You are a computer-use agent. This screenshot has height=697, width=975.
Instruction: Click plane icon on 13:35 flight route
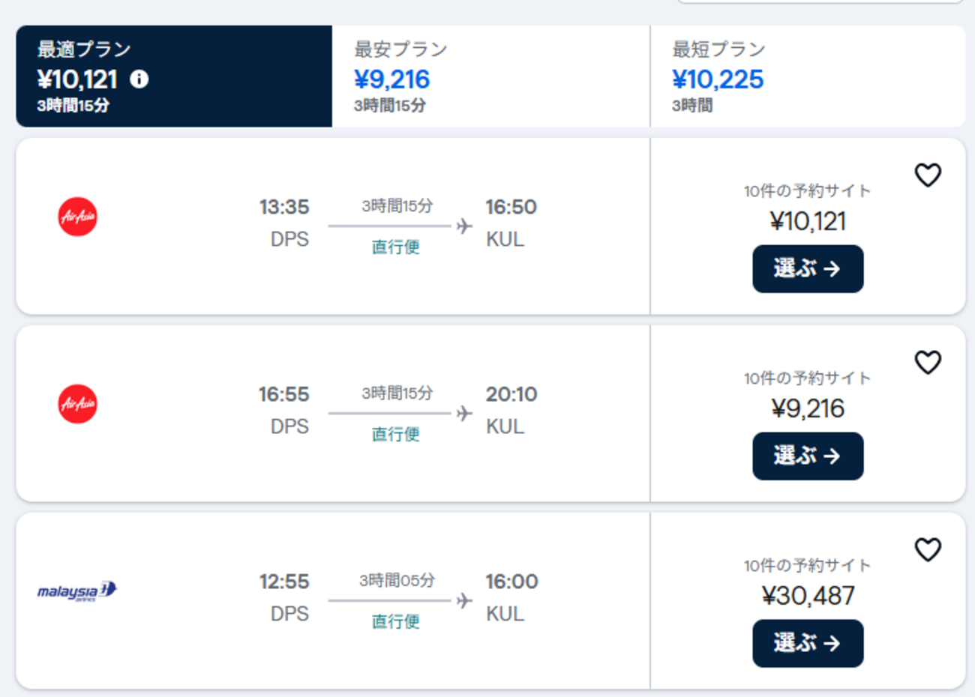[465, 226]
